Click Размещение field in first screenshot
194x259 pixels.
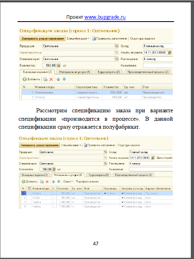click(x=158, y=59)
